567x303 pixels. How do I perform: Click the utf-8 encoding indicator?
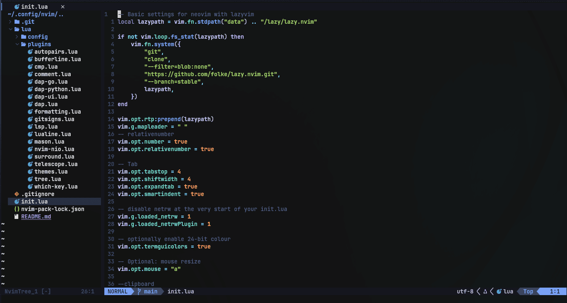point(465,291)
